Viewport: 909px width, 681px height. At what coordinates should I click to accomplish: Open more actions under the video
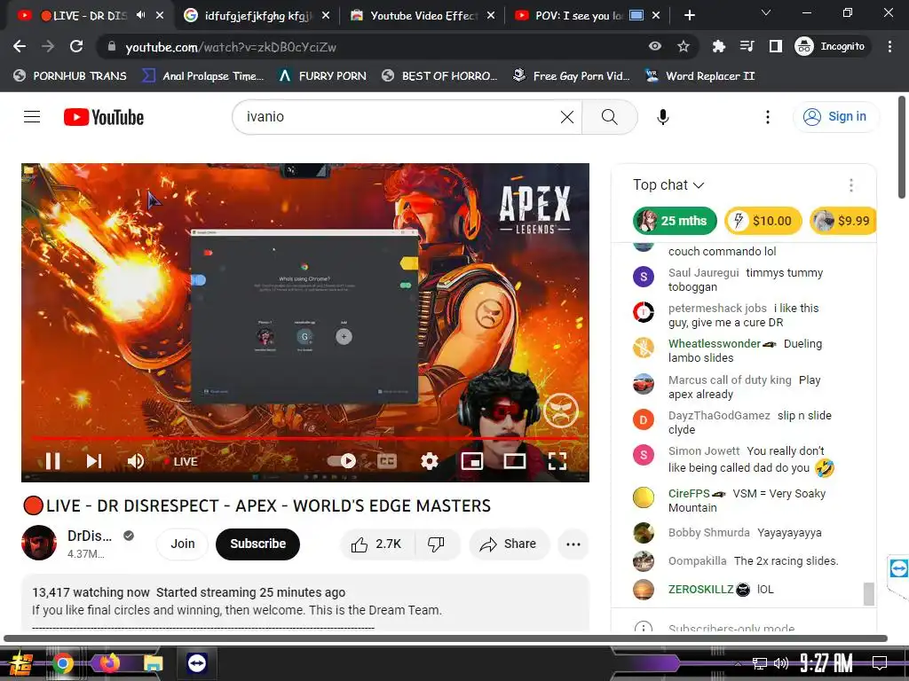pyautogui.click(x=573, y=544)
